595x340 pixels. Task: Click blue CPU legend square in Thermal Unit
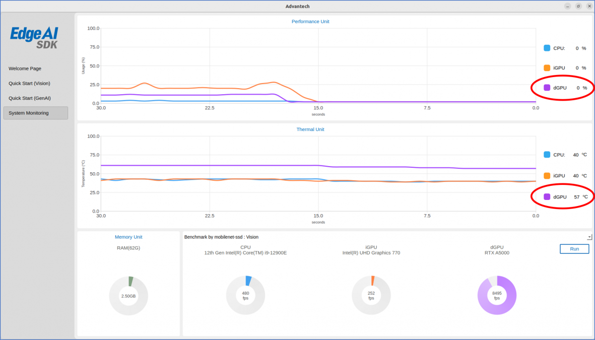coord(547,155)
